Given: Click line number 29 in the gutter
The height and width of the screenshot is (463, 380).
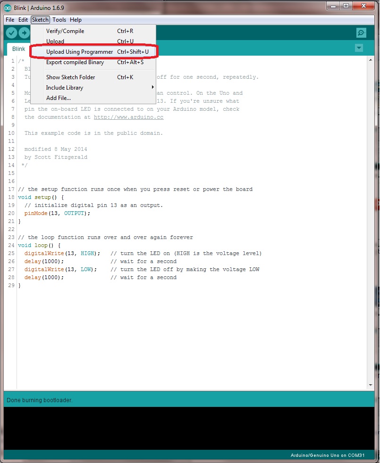Looking at the screenshot, I should (x=11, y=285).
